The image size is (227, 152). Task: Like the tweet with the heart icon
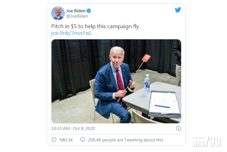click(54, 140)
